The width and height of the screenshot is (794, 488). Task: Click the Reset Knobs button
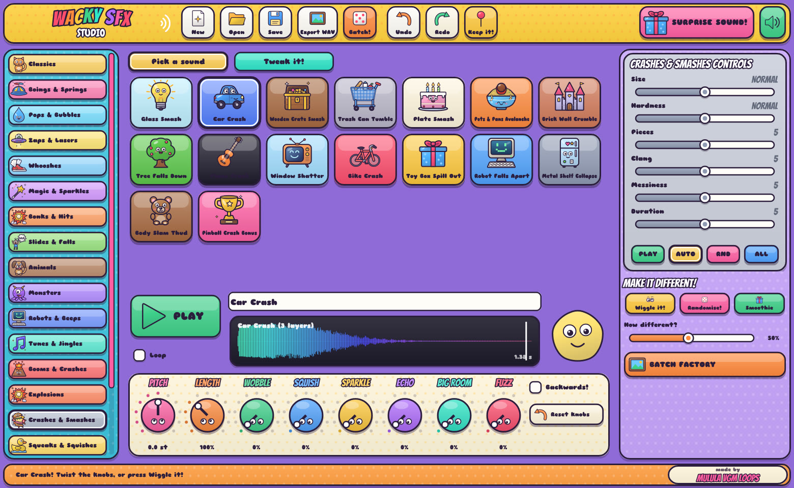click(566, 415)
